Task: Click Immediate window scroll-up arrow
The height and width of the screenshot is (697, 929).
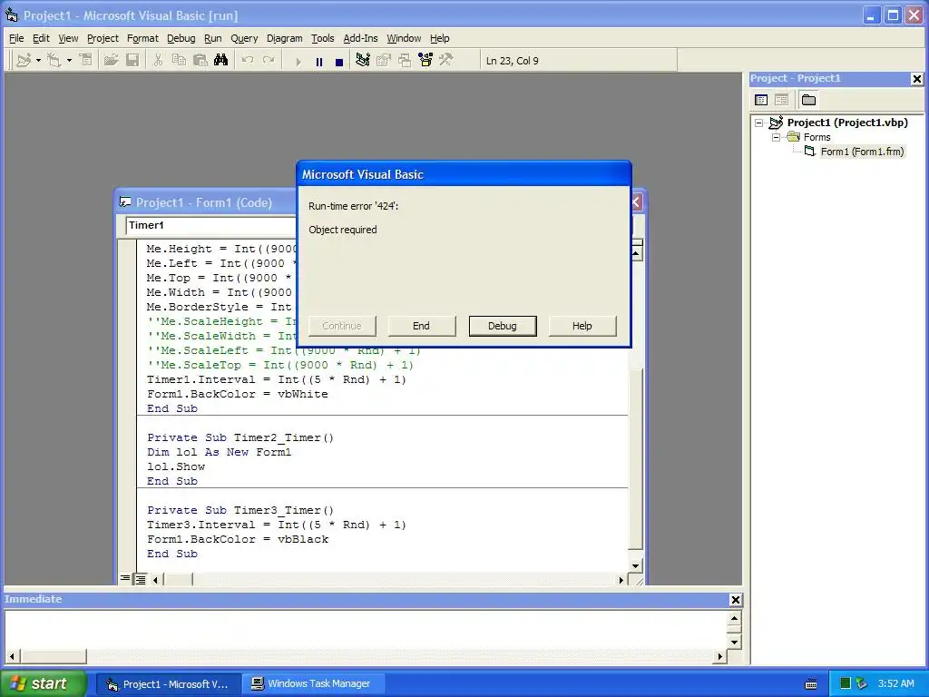Action: point(734,618)
